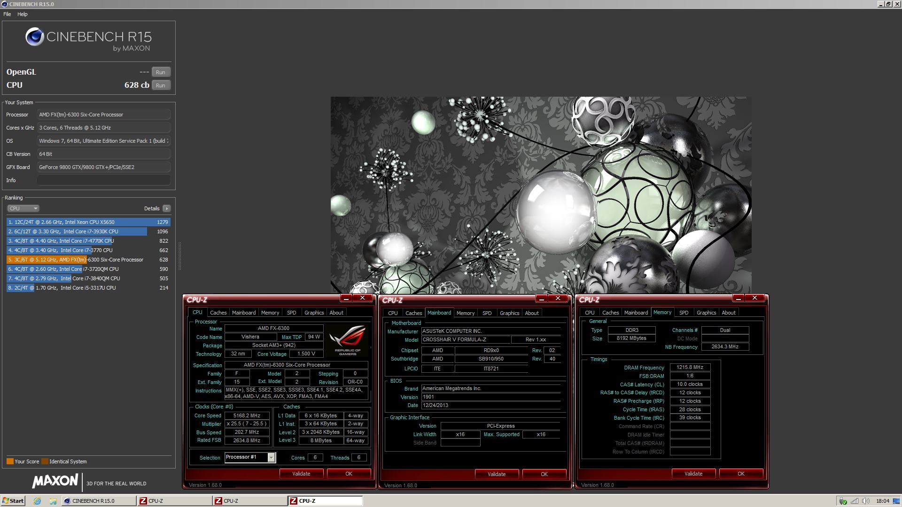Click OK in first CPU-Z window
The image size is (902, 507).
point(349,474)
